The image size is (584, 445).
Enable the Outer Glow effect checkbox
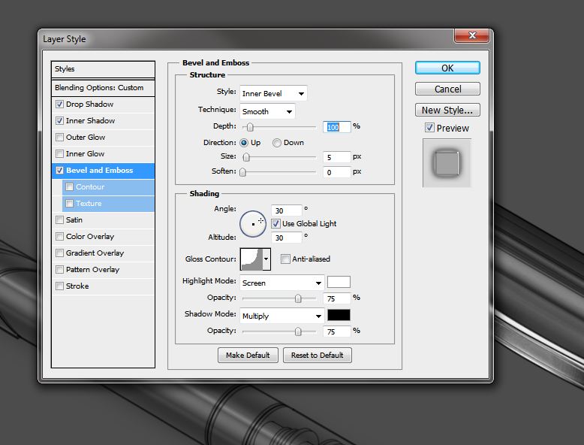tap(60, 138)
